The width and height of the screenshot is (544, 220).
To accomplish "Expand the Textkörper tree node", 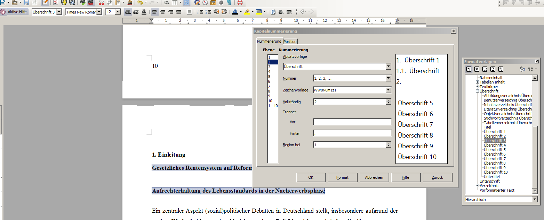I will coord(478,87).
